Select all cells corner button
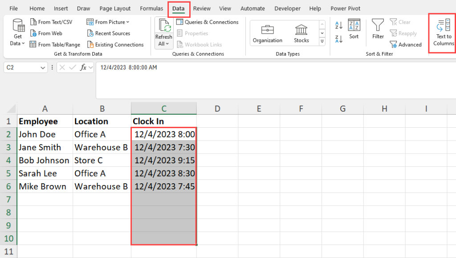This screenshot has width=456, height=258. [x=11, y=109]
